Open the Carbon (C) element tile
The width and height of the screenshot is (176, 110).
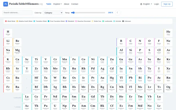tap(130, 42)
